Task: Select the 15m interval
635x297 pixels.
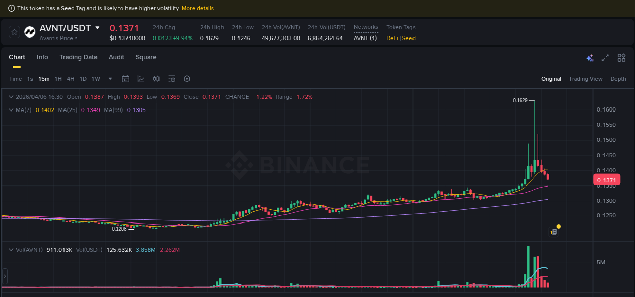Action: 44,79
